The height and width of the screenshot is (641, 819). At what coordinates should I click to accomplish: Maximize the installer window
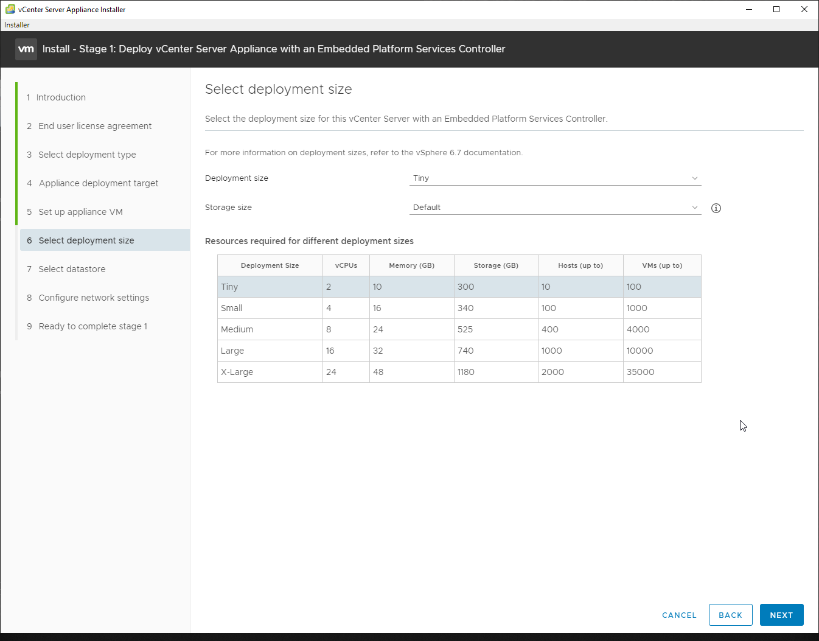(776, 9)
